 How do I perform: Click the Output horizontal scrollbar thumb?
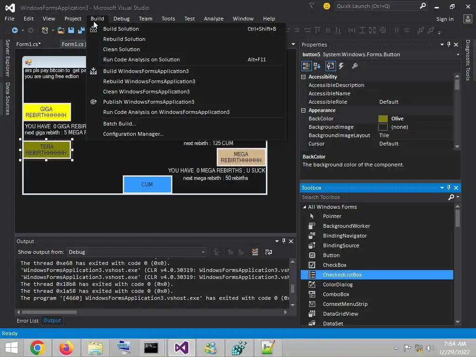pos(49,312)
